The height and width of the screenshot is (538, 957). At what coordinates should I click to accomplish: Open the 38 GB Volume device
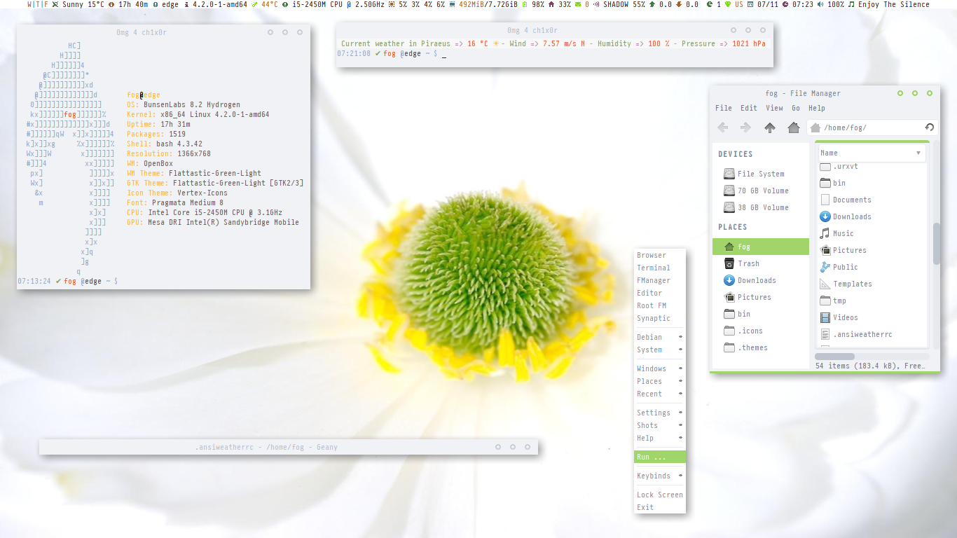[x=761, y=207]
